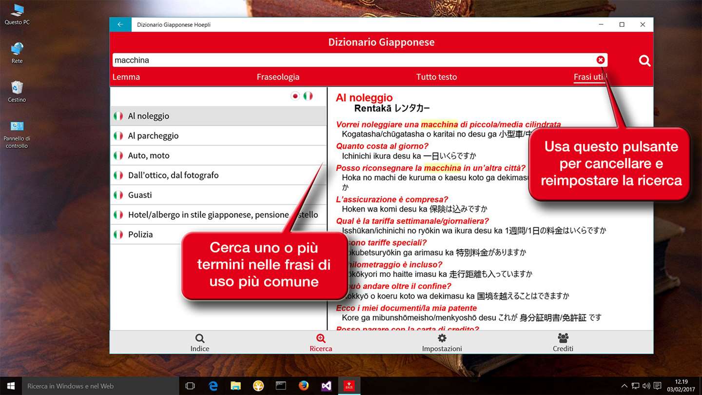Open the Ricerca tab
Image resolution: width=702 pixels, height=395 pixels.
321,343
